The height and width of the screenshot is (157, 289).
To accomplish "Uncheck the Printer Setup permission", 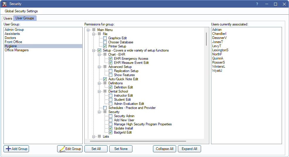I will point(105,46).
